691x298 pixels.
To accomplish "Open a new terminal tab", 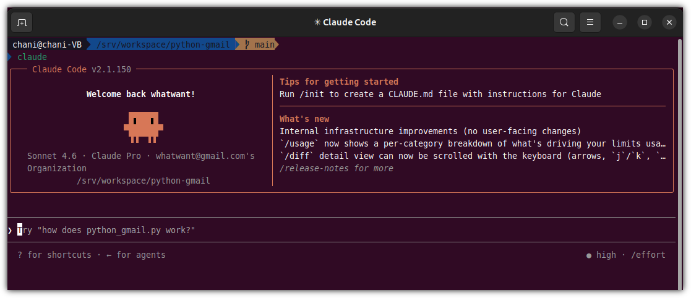I will (x=22, y=22).
